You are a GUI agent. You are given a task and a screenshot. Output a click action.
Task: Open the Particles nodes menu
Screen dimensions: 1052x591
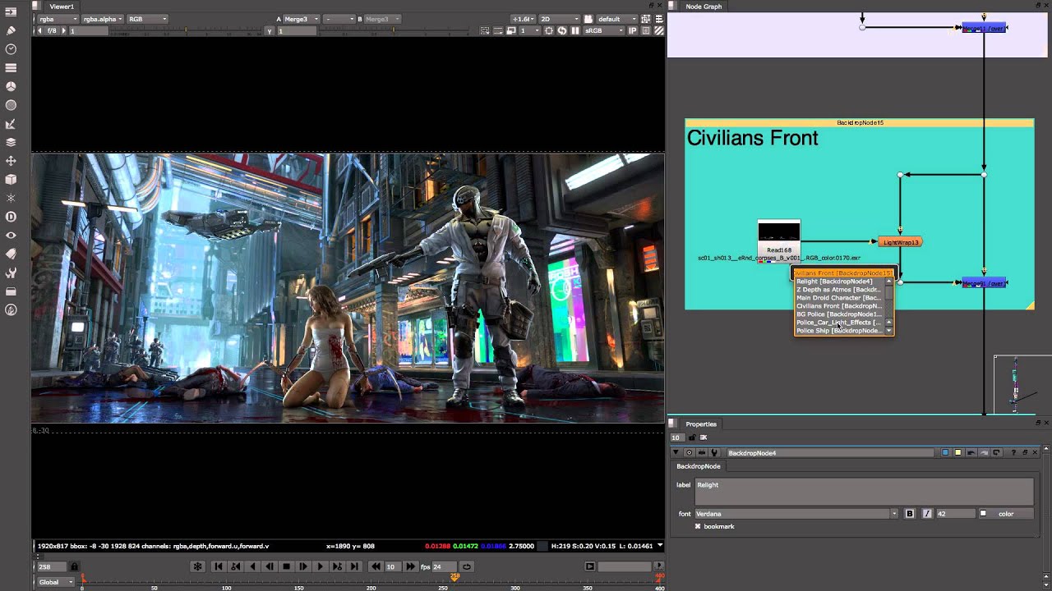point(11,198)
